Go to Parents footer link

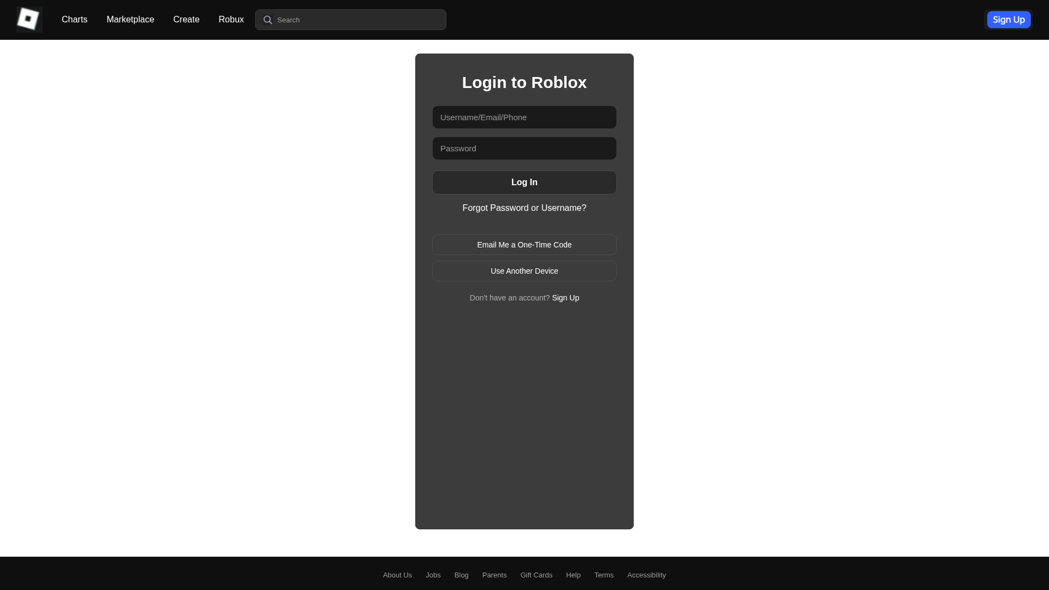pos(494,575)
